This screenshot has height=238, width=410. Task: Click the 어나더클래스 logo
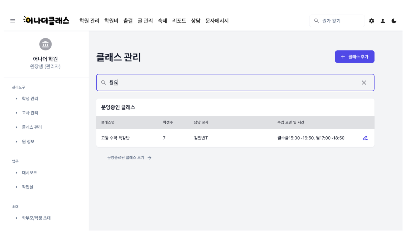tap(46, 20)
